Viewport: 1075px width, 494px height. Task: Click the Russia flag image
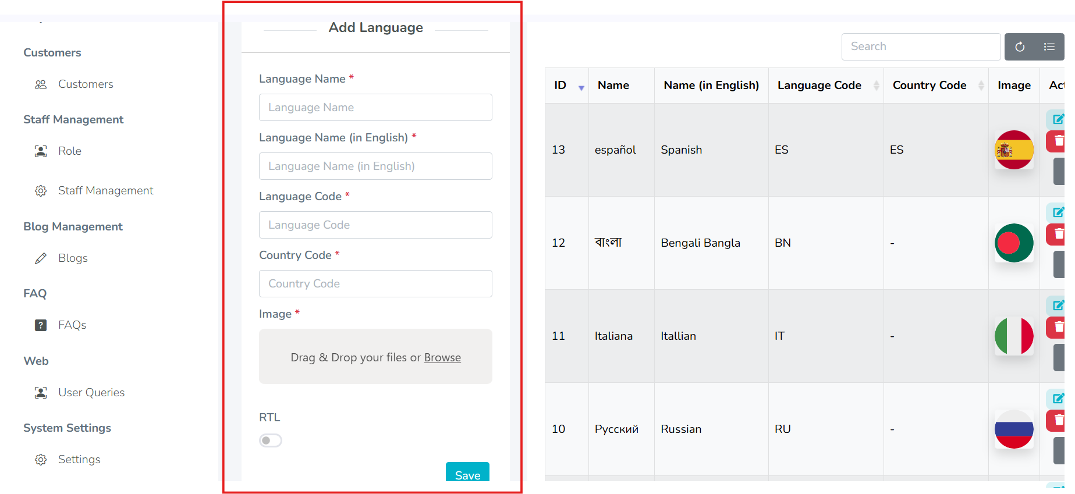(1014, 429)
